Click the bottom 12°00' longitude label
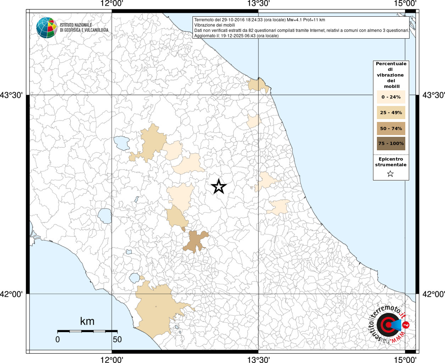This screenshot has width=445, height=363. pyautogui.click(x=112, y=359)
